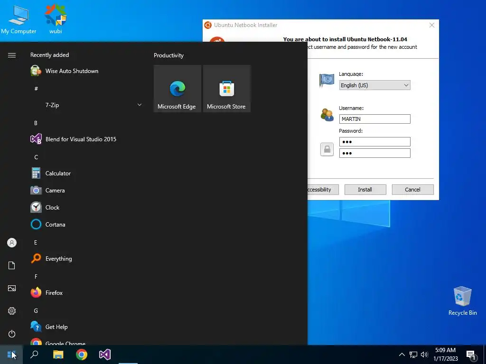Open the Microsoft Store tile

coord(226,89)
